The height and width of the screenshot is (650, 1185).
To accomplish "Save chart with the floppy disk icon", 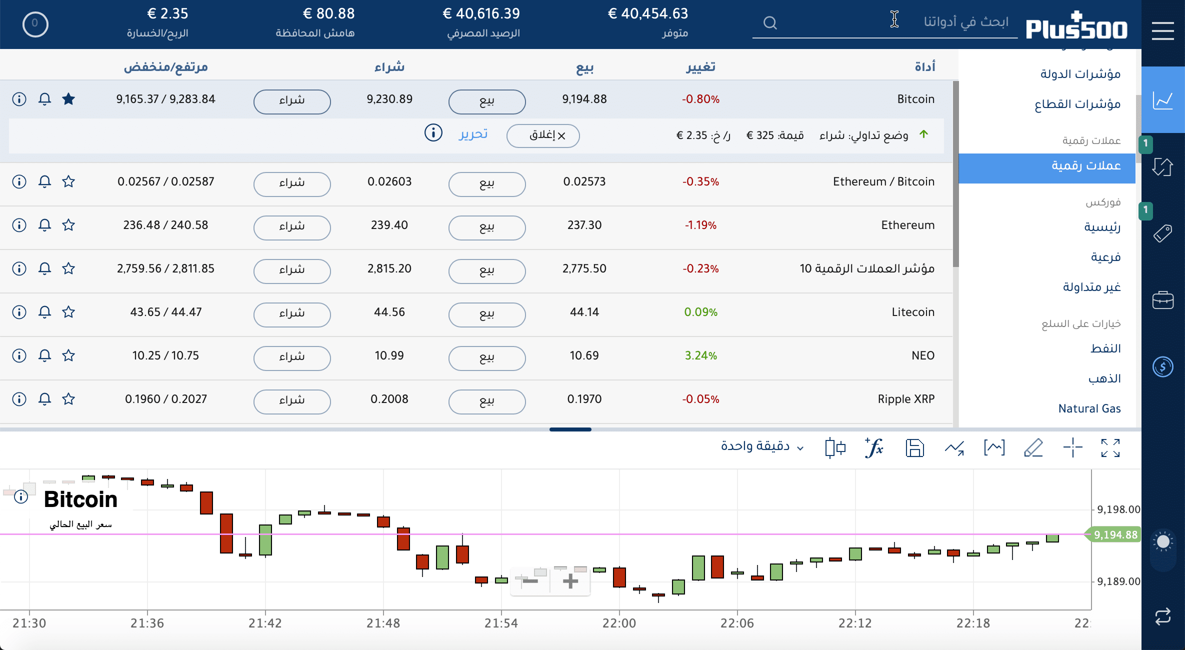I will 914,447.
